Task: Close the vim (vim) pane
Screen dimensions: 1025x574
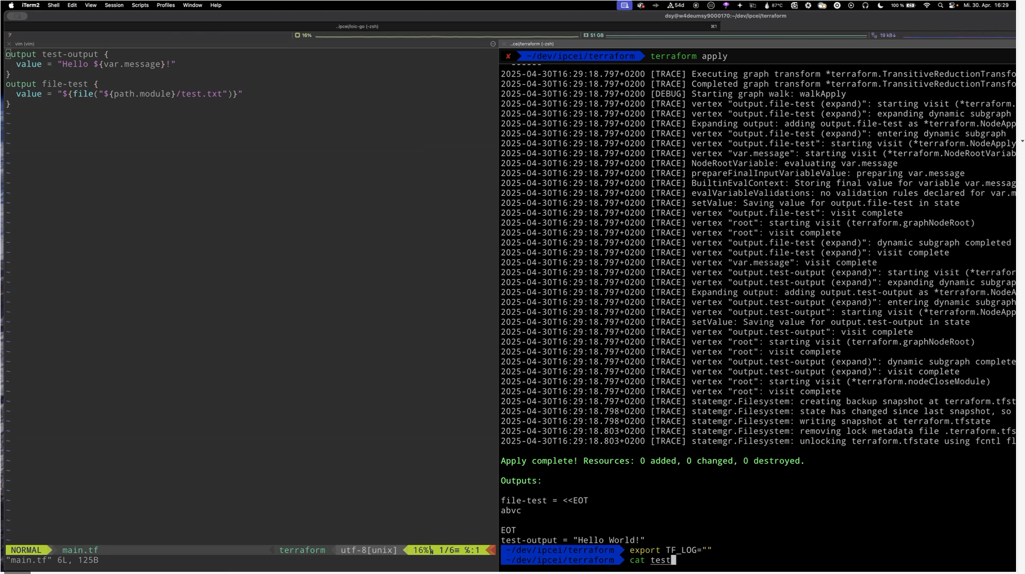Action: 9,44
